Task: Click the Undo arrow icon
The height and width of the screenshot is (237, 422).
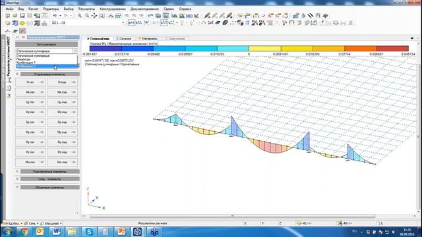Action: (x=55, y=16)
